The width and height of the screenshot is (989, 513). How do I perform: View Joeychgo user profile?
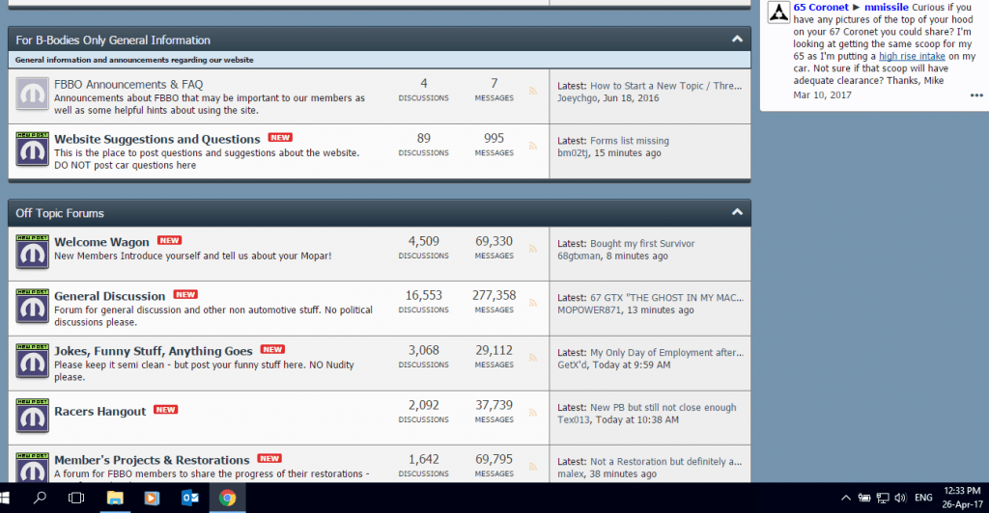pos(578,98)
